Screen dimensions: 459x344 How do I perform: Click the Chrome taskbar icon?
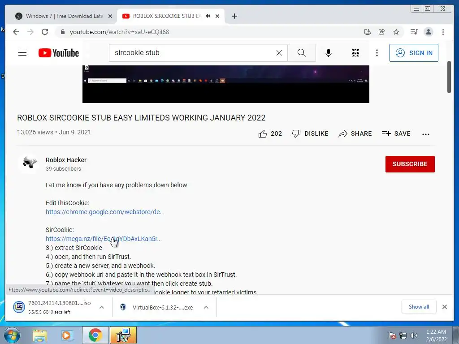[95, 335]
